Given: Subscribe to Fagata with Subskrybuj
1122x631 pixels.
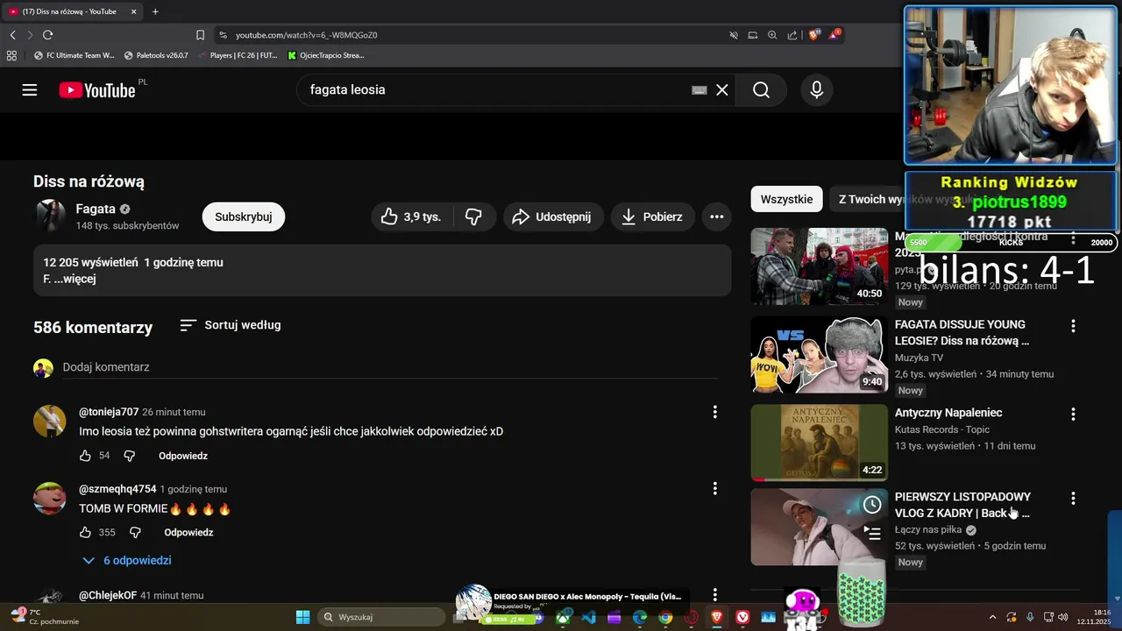Looking at the screenshot, I should point(244,216).
